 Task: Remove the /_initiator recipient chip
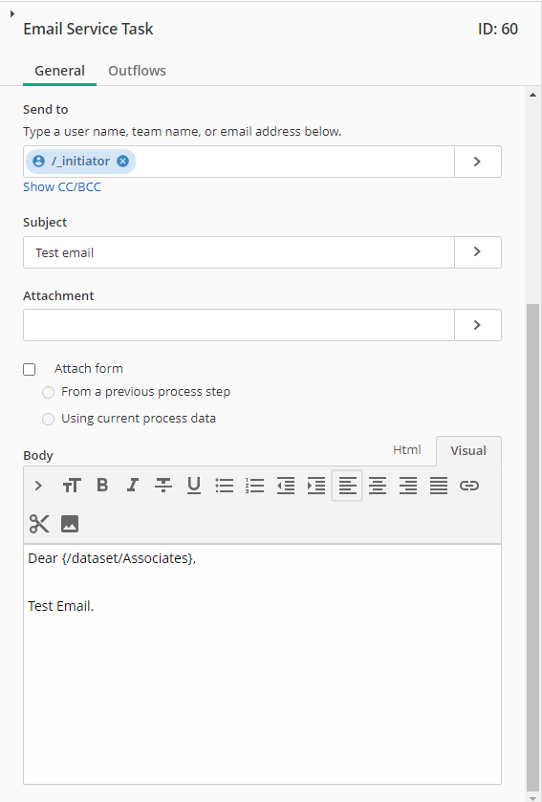click(x=122, y=162)
